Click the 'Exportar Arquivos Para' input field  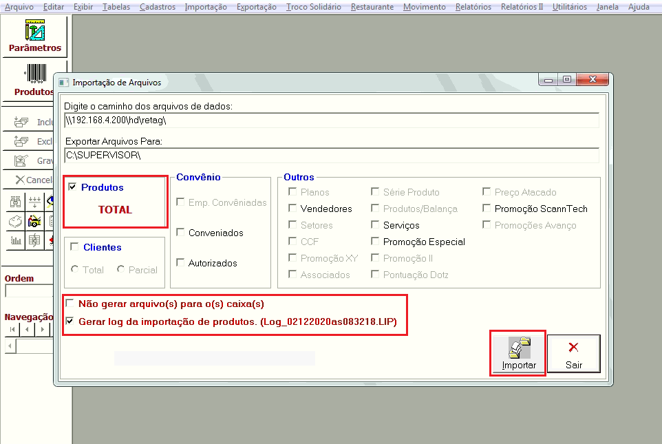tap(331, 156)
